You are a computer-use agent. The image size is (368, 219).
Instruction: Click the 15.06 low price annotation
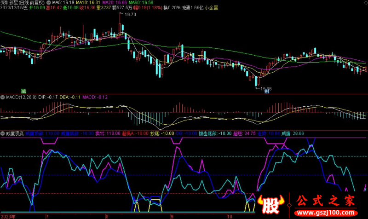[265, 88]
